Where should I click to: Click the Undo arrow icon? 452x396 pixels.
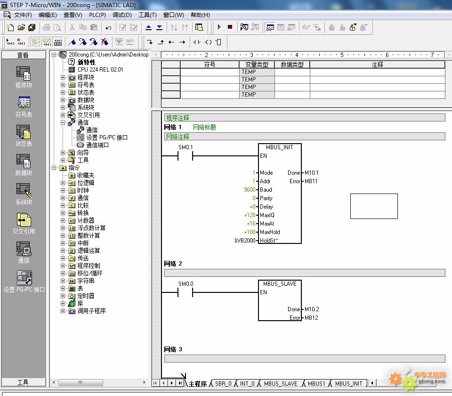pos(108,28)
